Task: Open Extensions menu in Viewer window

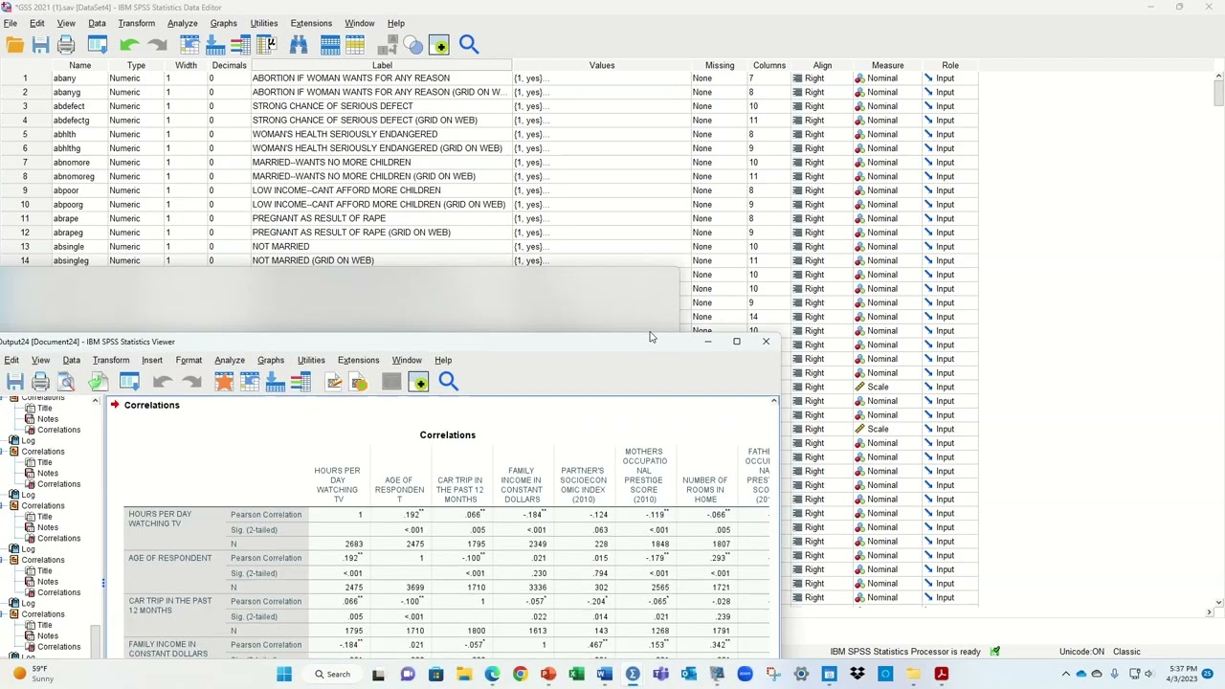Action: (358, 360)
